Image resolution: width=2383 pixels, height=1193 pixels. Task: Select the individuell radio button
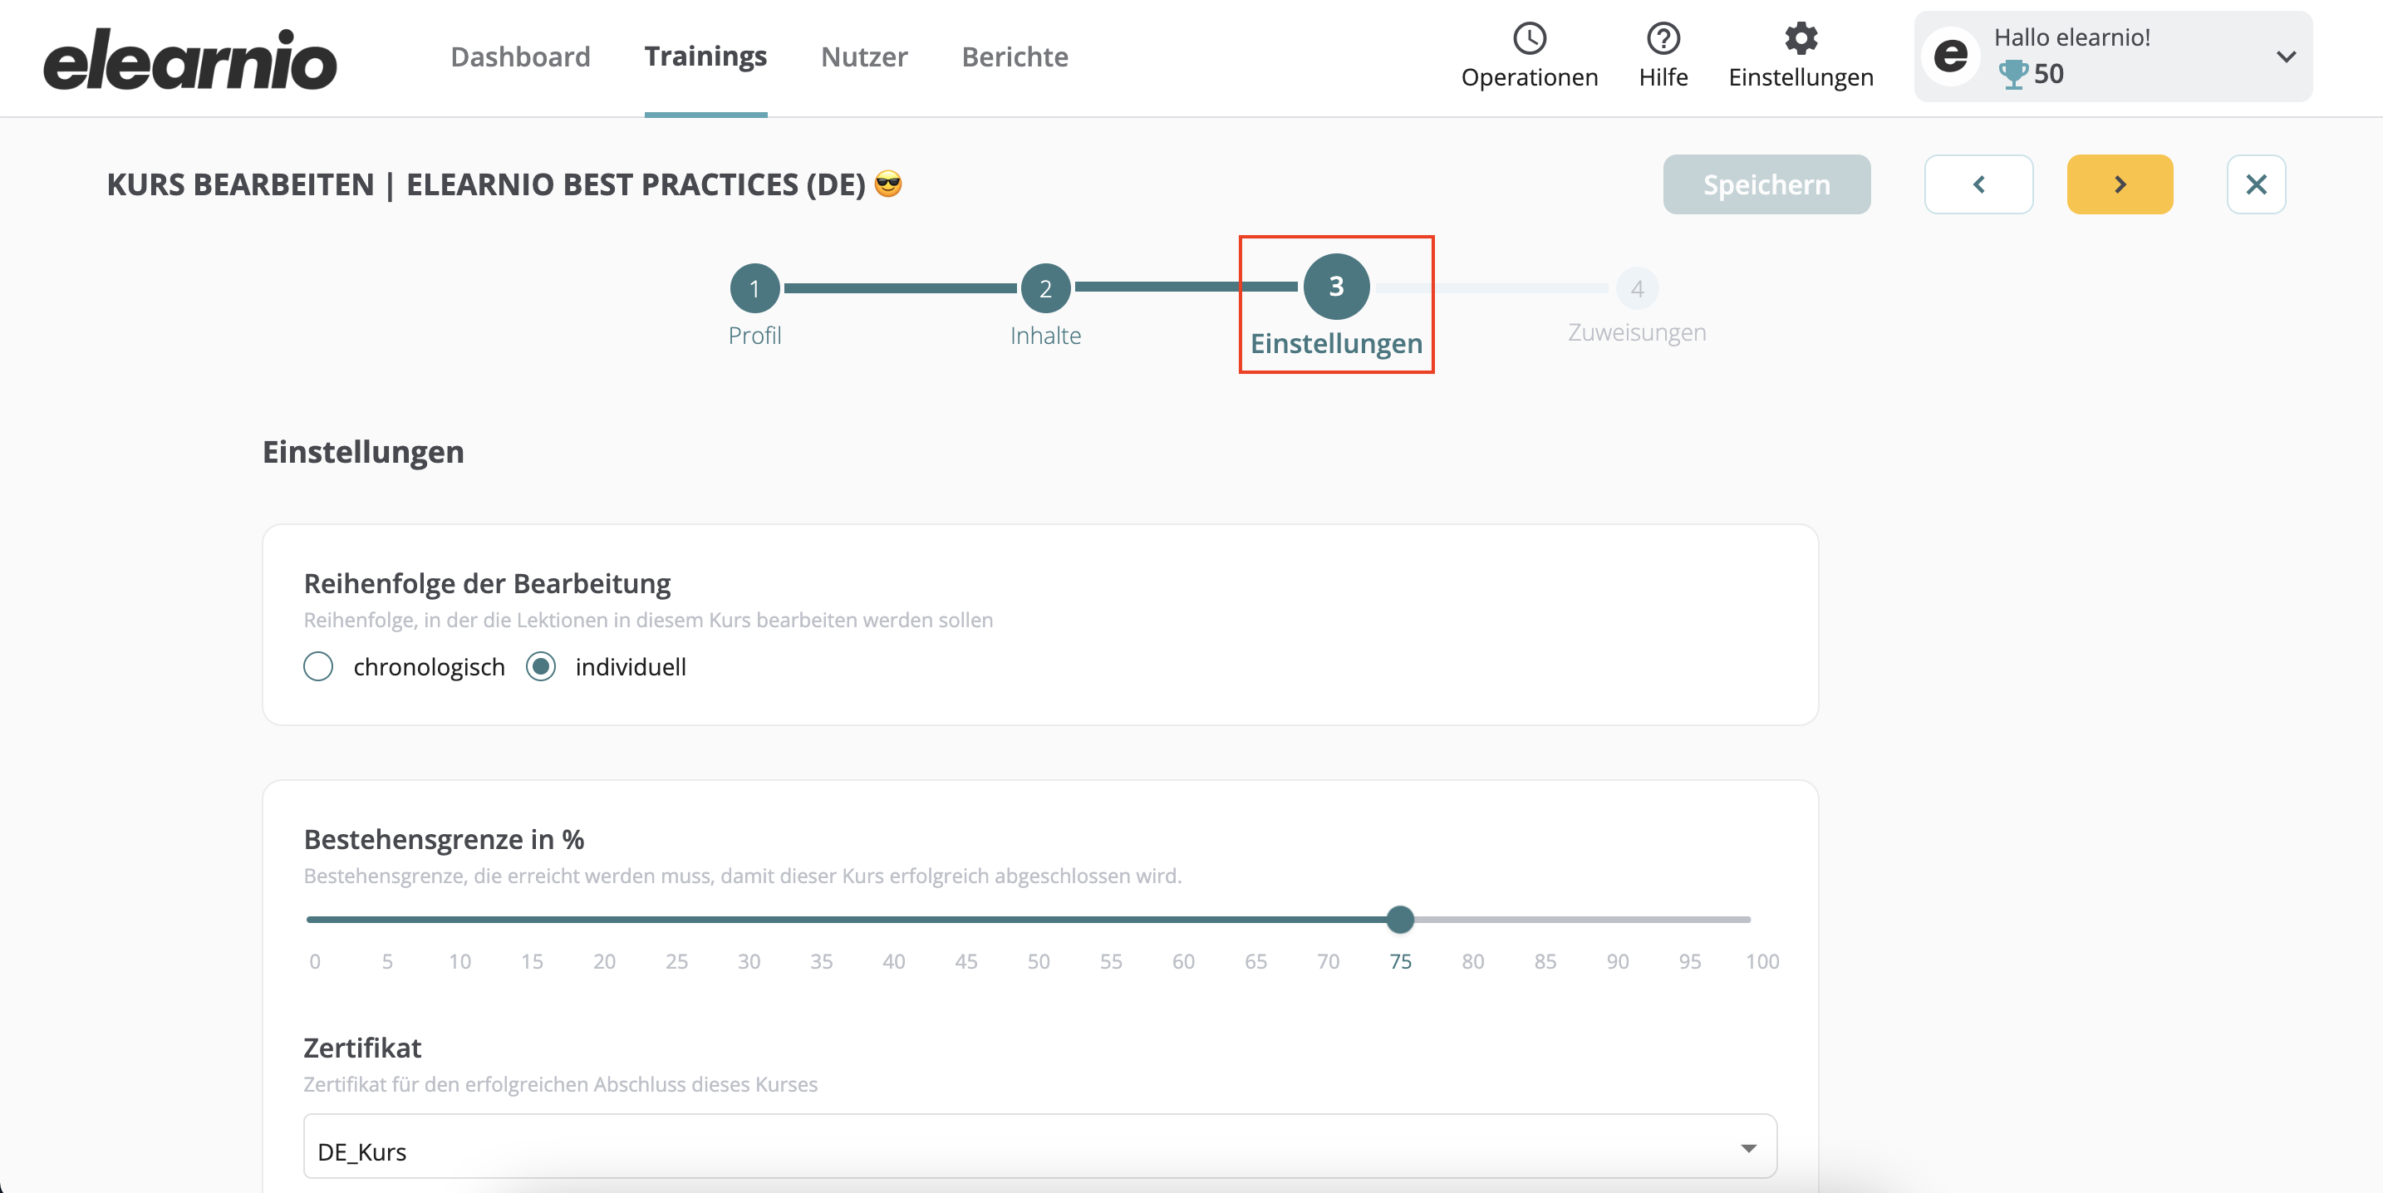540,665
